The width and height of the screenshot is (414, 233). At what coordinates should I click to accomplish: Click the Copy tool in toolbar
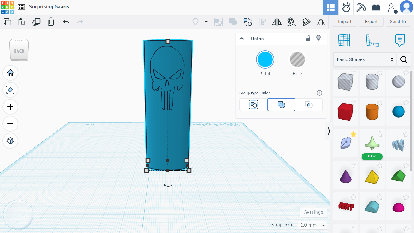[x=7, y=22]
